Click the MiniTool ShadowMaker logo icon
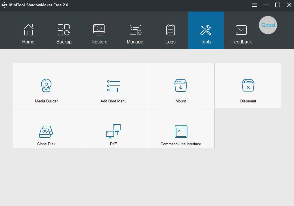This screenshot has height=206, width=294. pyautogui.click(x=4, y=5)
